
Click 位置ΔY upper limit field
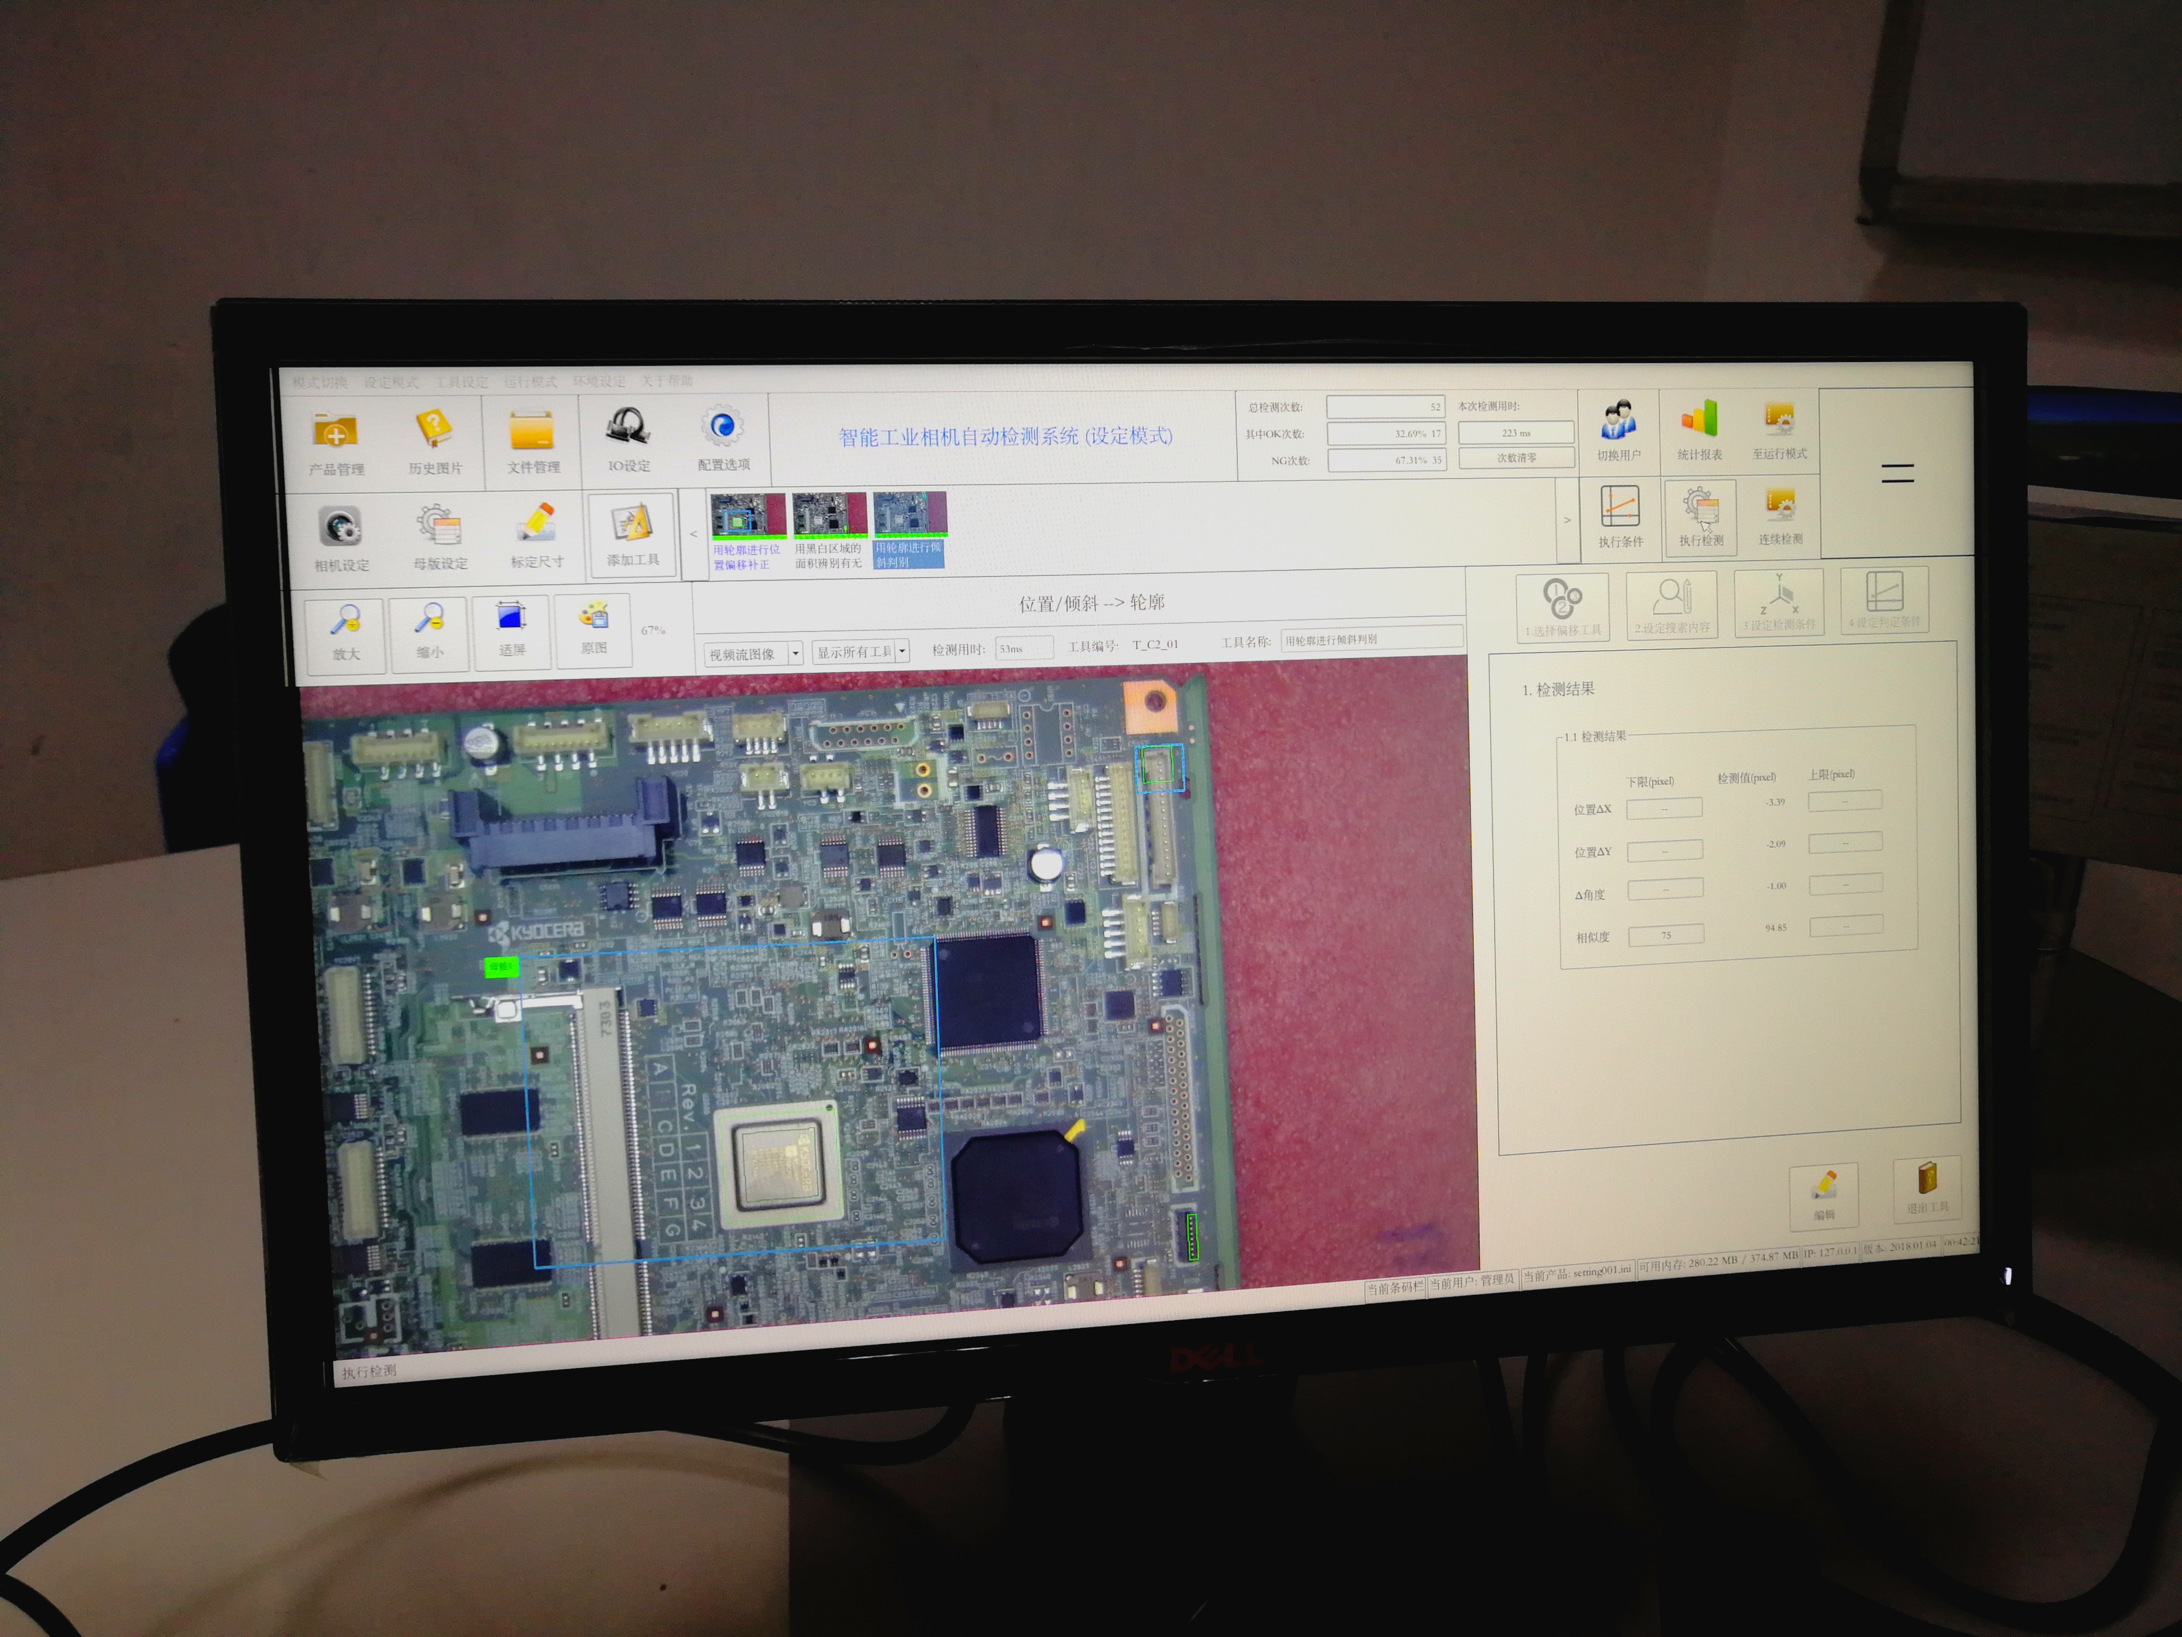pyautogui.click(x=1845, y=842)
